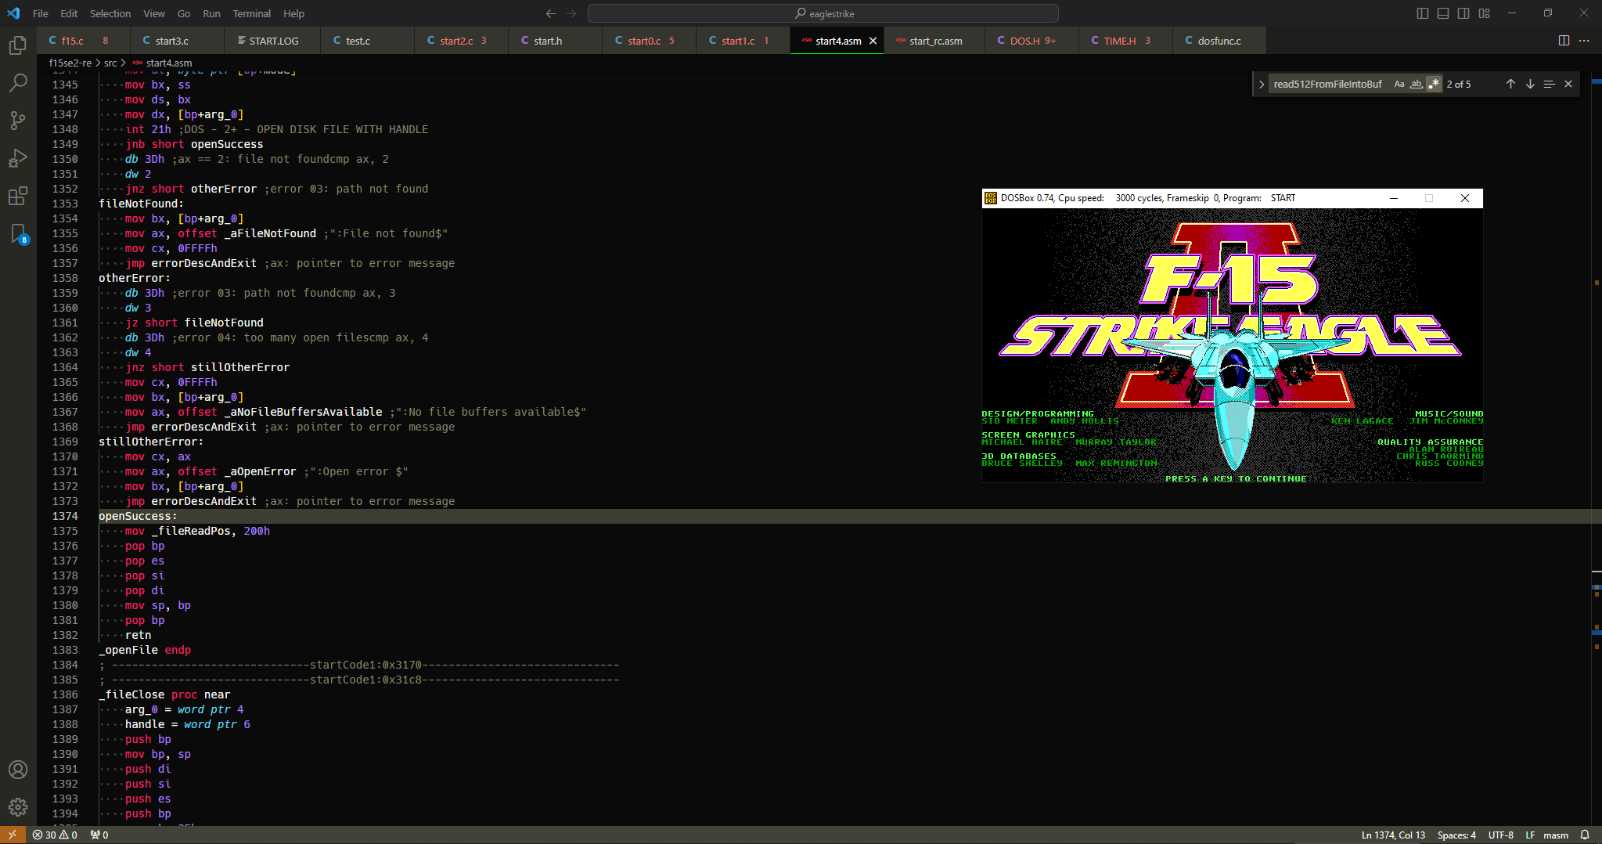Jump to the next find match
This screenshot has height=844, width=1602.
tap(1530, 84)
